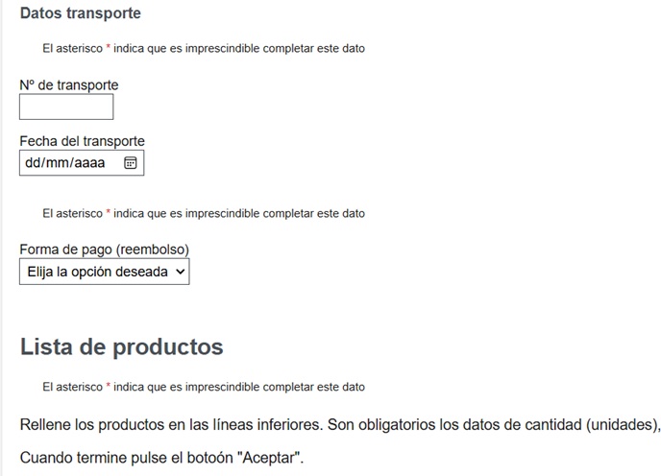Image resolution: width=661 pixels, height=476 pixels.
Task: Click red asterisk in note under Datos transporte
Action: pos(108,47)
